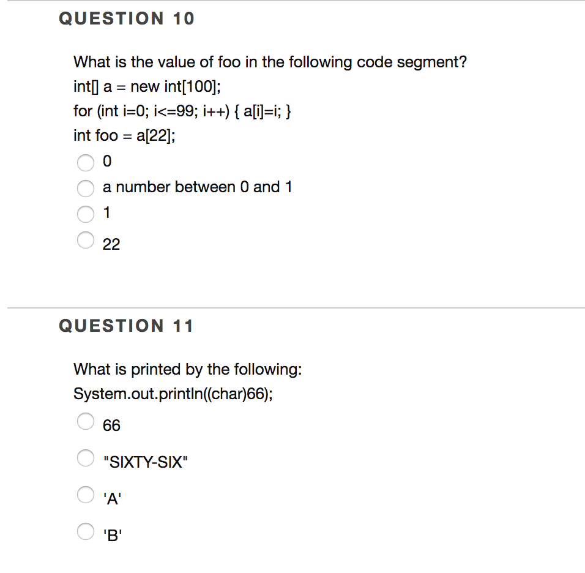585x573 pixels.
Task: Select the "66" radio button
Action: 86,421
